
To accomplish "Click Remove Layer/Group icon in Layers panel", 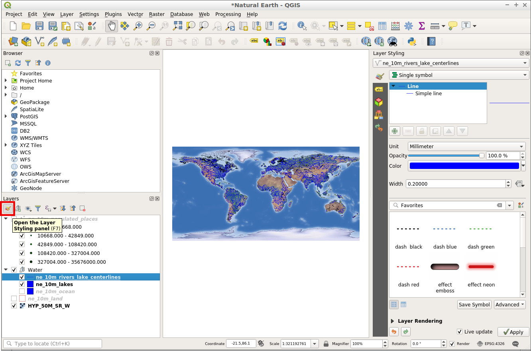I will click(83, 208).
